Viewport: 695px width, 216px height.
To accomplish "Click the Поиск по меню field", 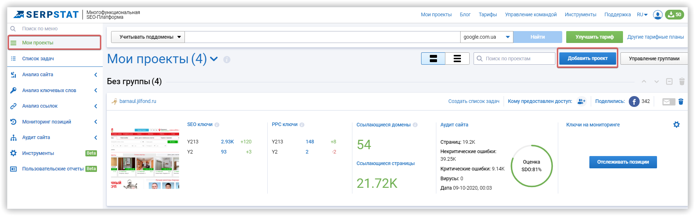I will (x=55, y=29).
